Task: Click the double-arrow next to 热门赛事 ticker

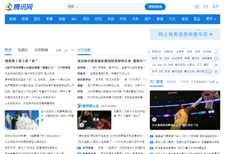Action: (x=217, y=82)
